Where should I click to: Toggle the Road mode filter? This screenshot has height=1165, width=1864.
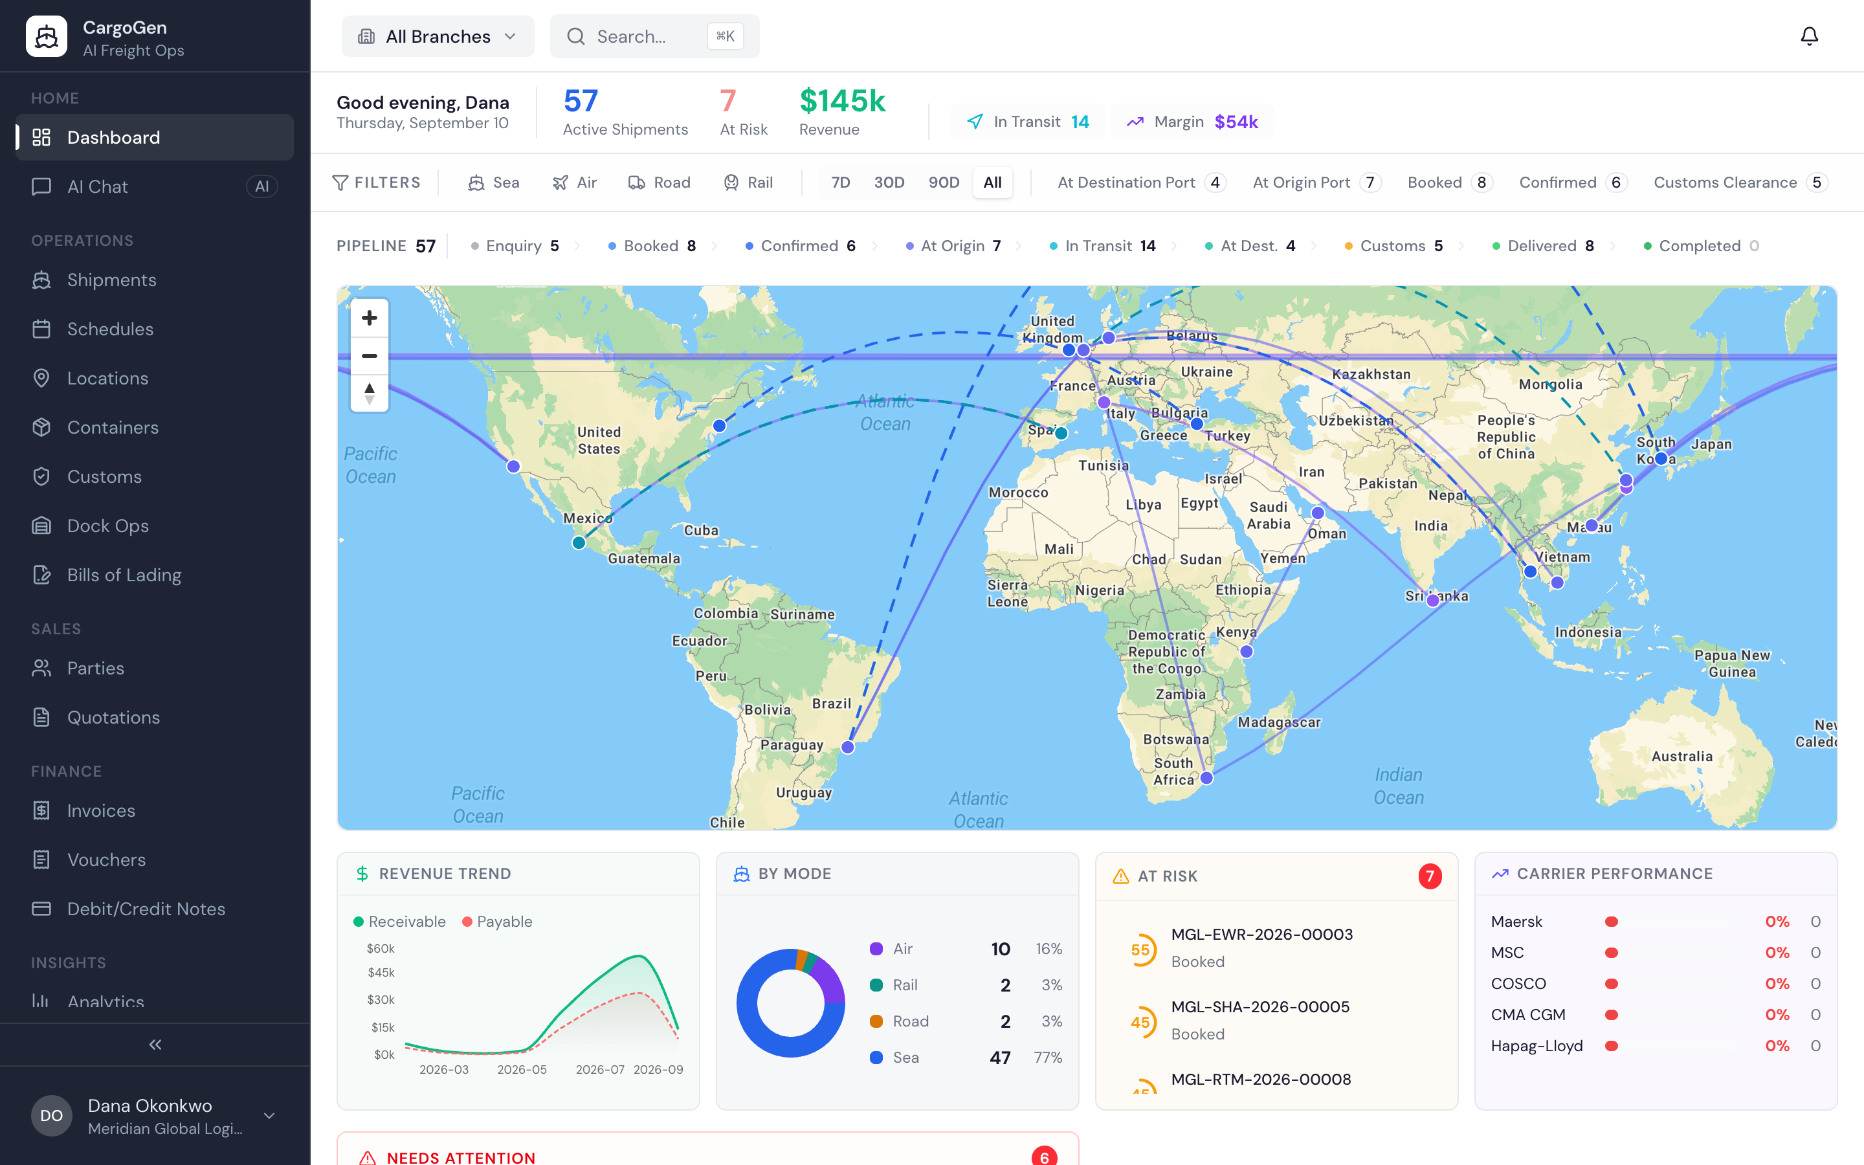pyautogui.click(x=660, y=183)
